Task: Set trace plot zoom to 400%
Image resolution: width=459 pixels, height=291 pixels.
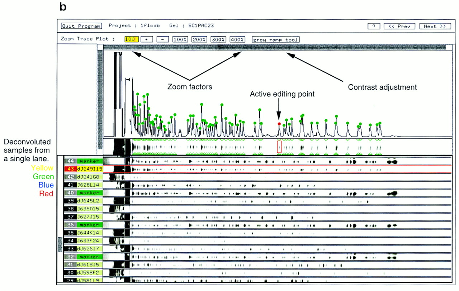Action: click(237, 39)
